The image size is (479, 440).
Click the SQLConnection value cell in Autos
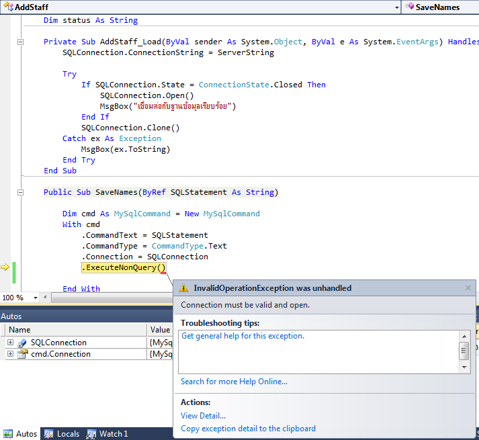160,343
